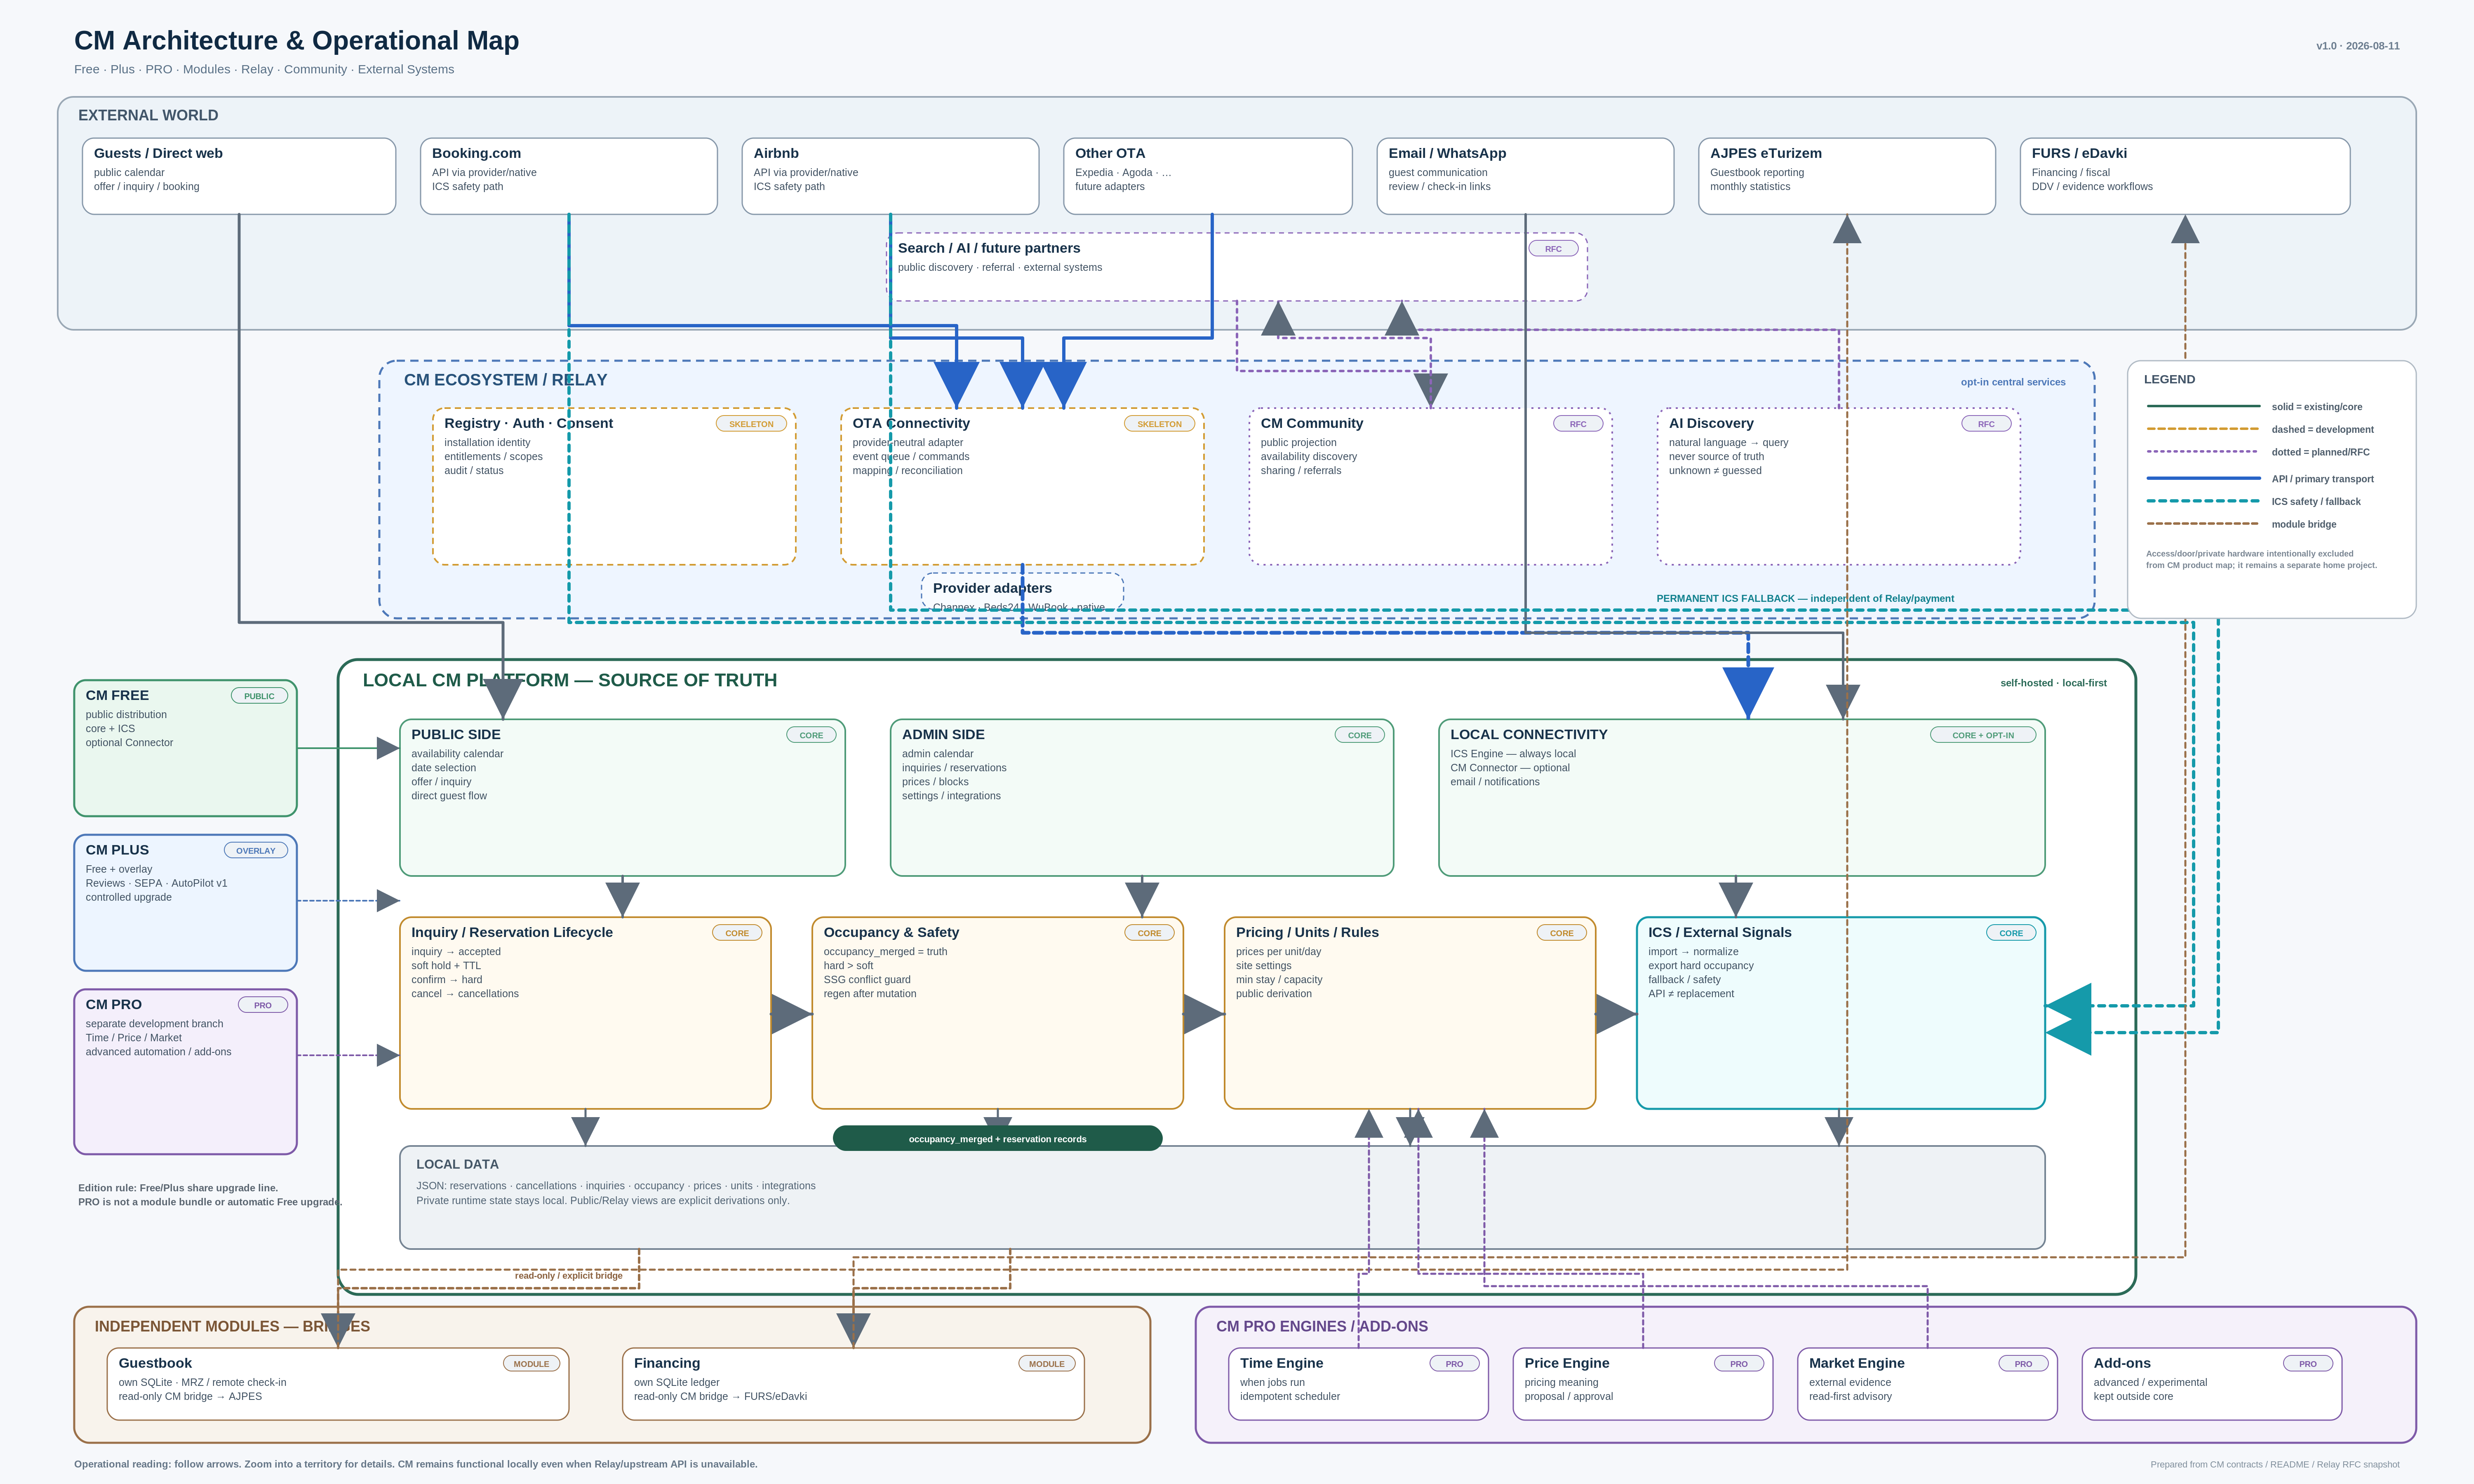2474x1484 pixels.
Task: Click the RFC badge on Search / AI partners
Action: tap(1553, 249)
